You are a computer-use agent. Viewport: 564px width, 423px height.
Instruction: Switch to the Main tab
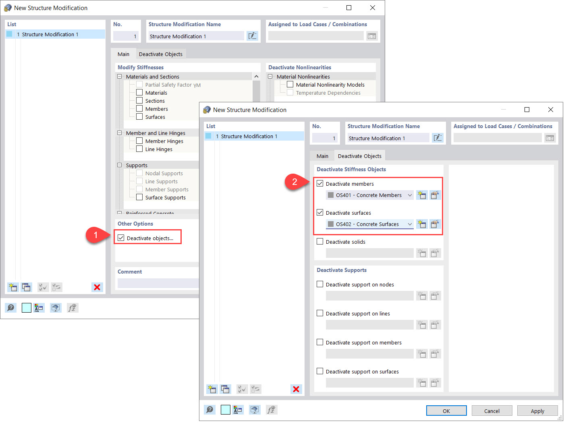pyautogui.click(x=322, y=156)
